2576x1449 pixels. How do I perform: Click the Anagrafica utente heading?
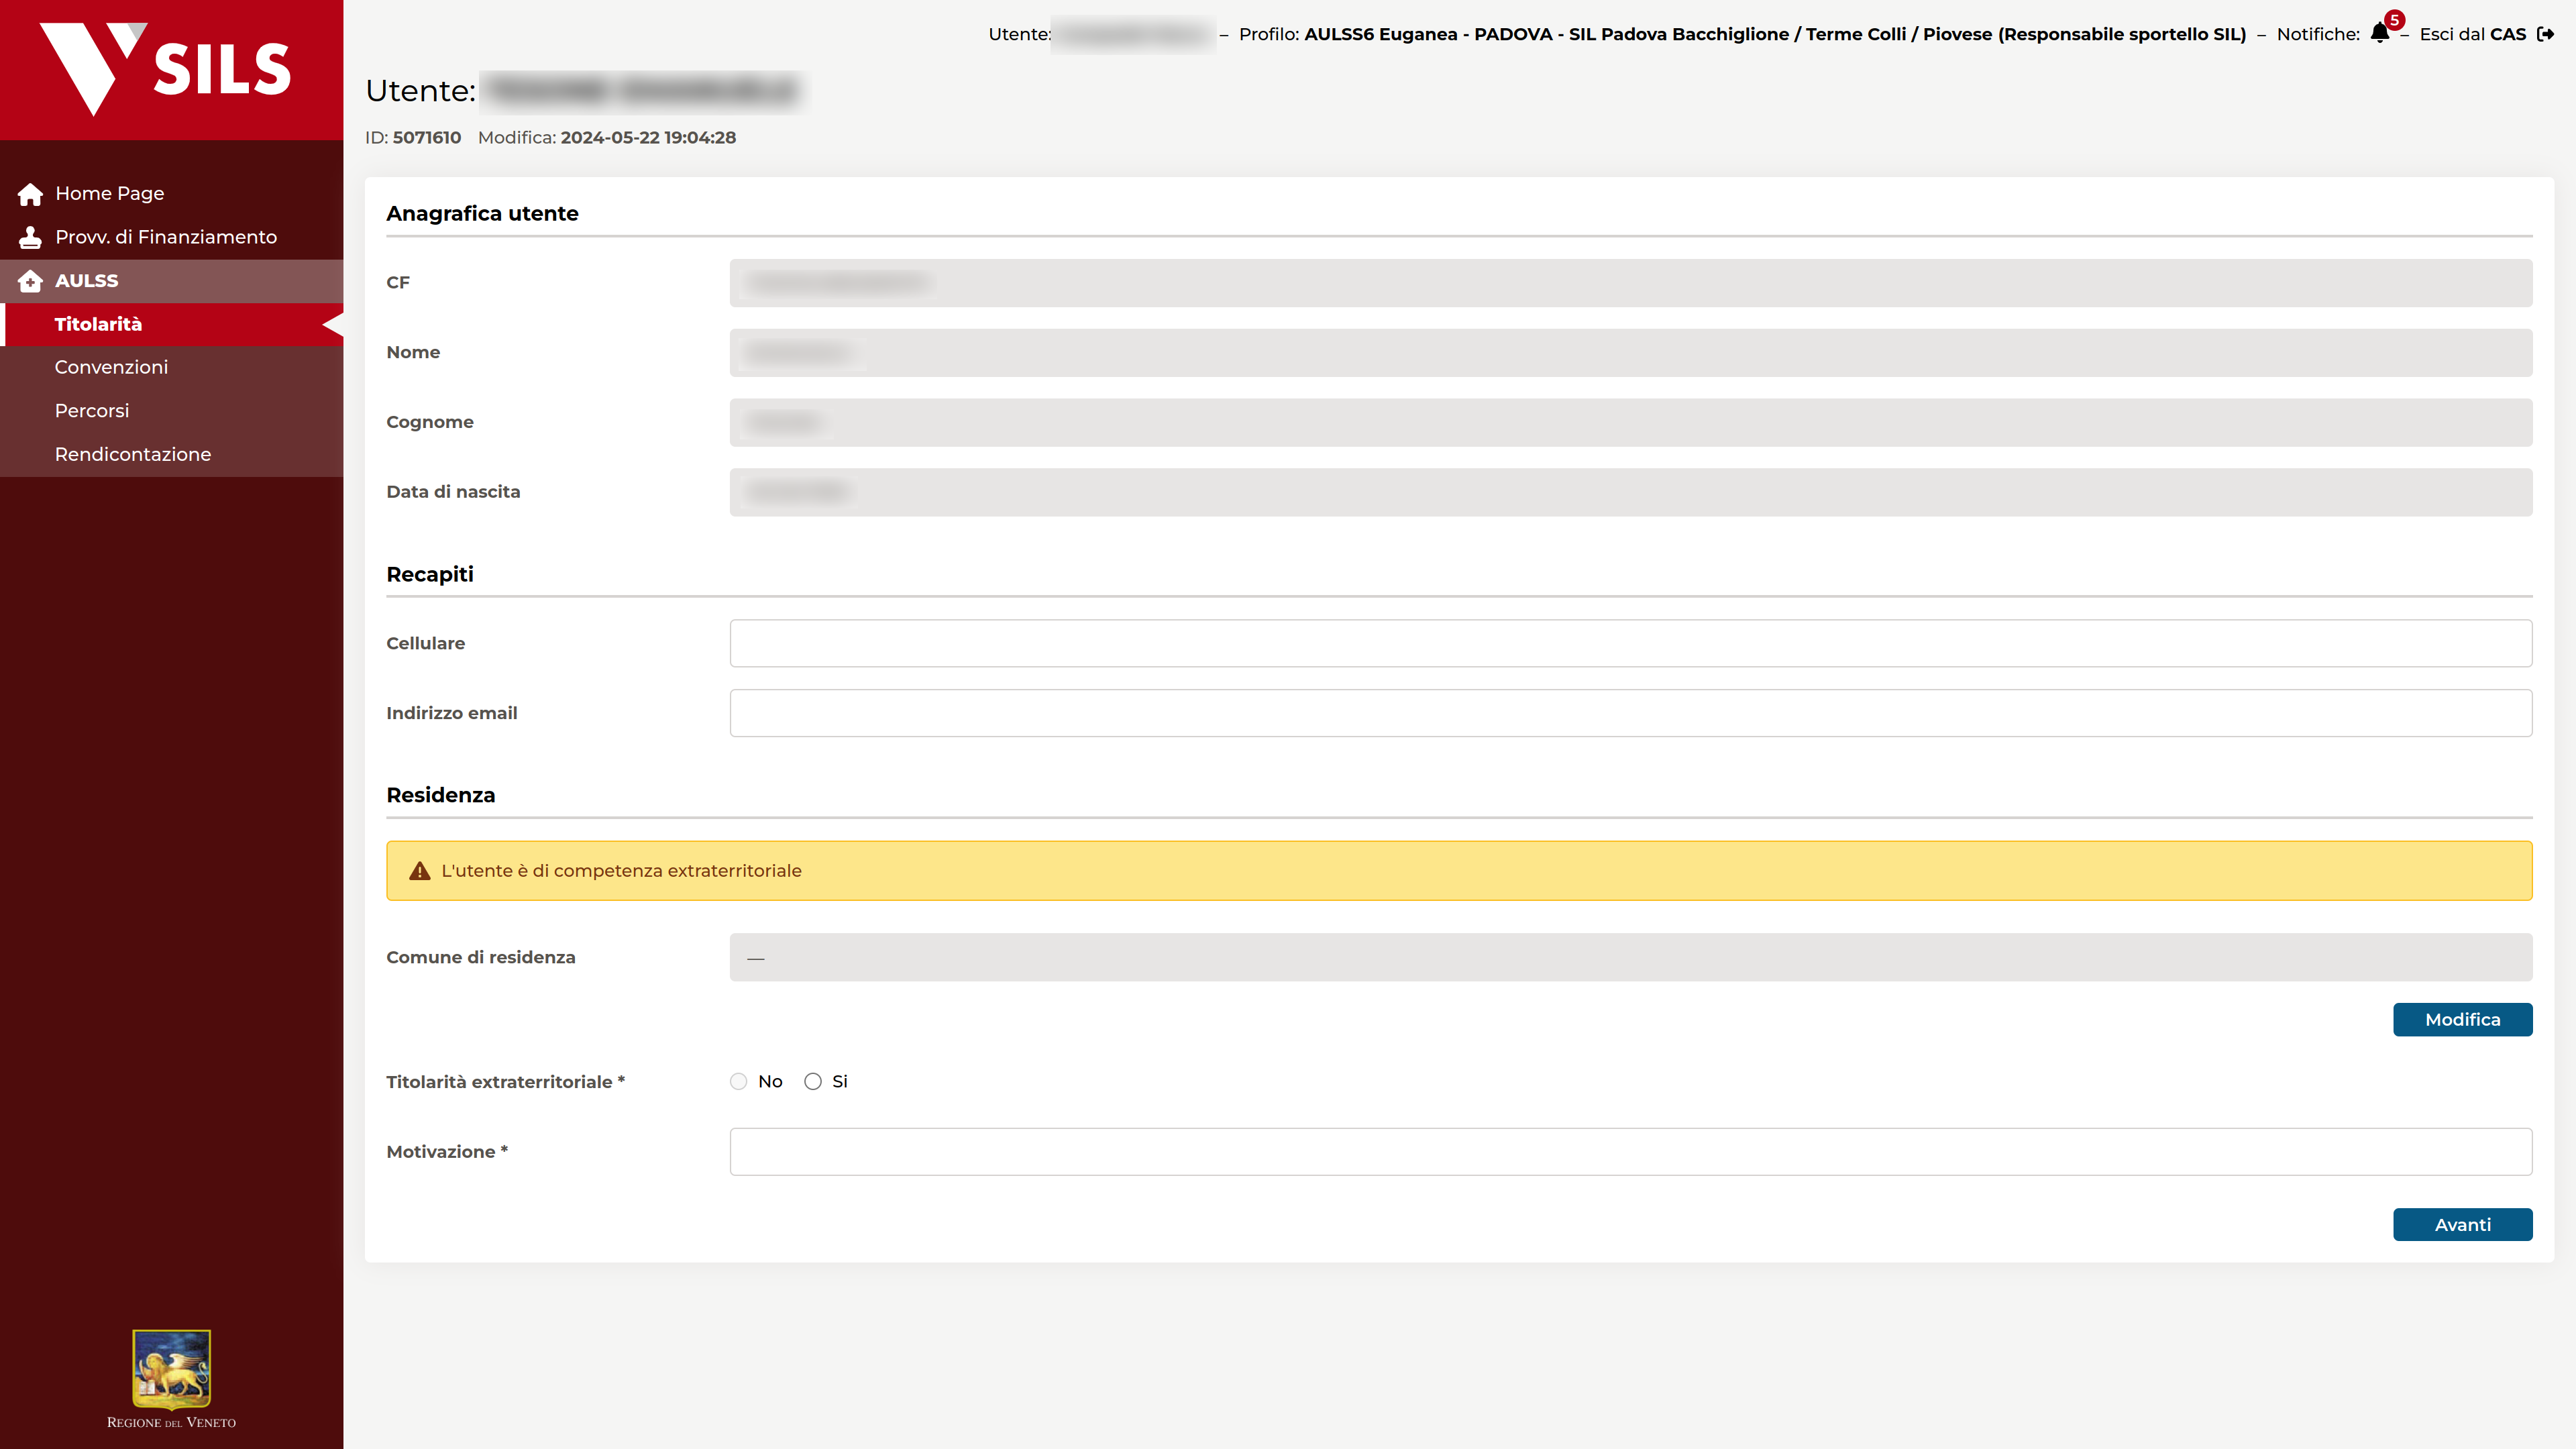(x=482, y=214)
